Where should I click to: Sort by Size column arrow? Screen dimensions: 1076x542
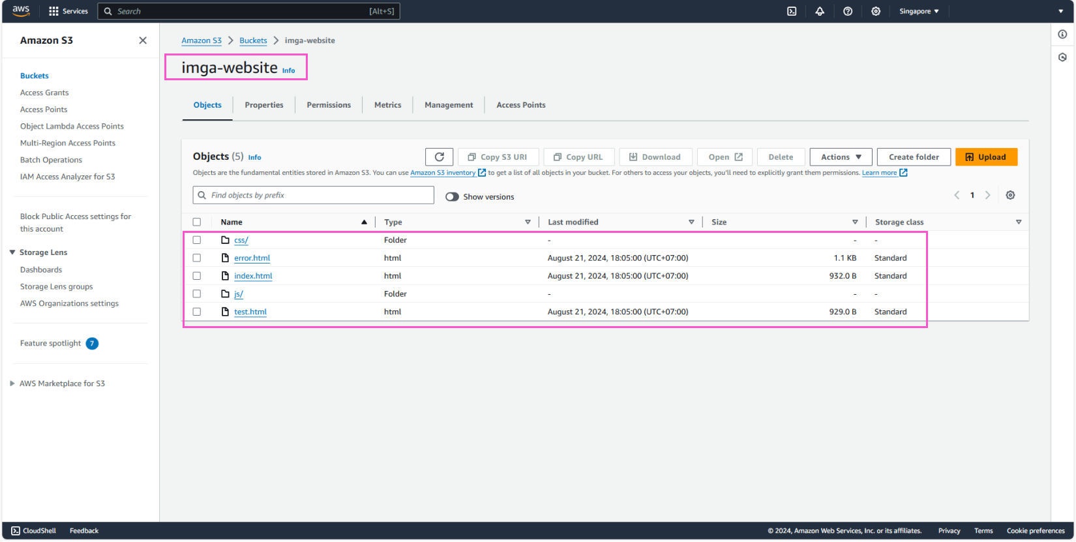click(x=855, y=222)
